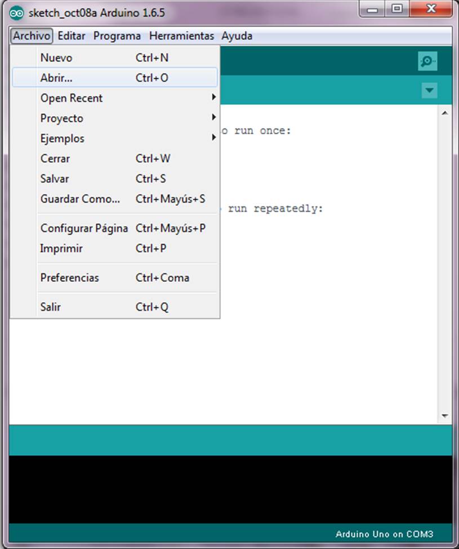Select Salvar to save the sketch
Image resolution: width=459 pixels, height=549 pixels.
click(x=115, y=179)
